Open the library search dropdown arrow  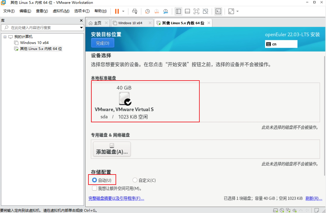coord(81,28)
